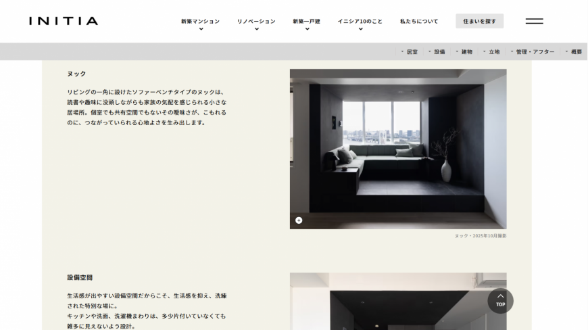The image size is (588, 330).
Task: Open the 私たちについて menu item
Action: 419,22
